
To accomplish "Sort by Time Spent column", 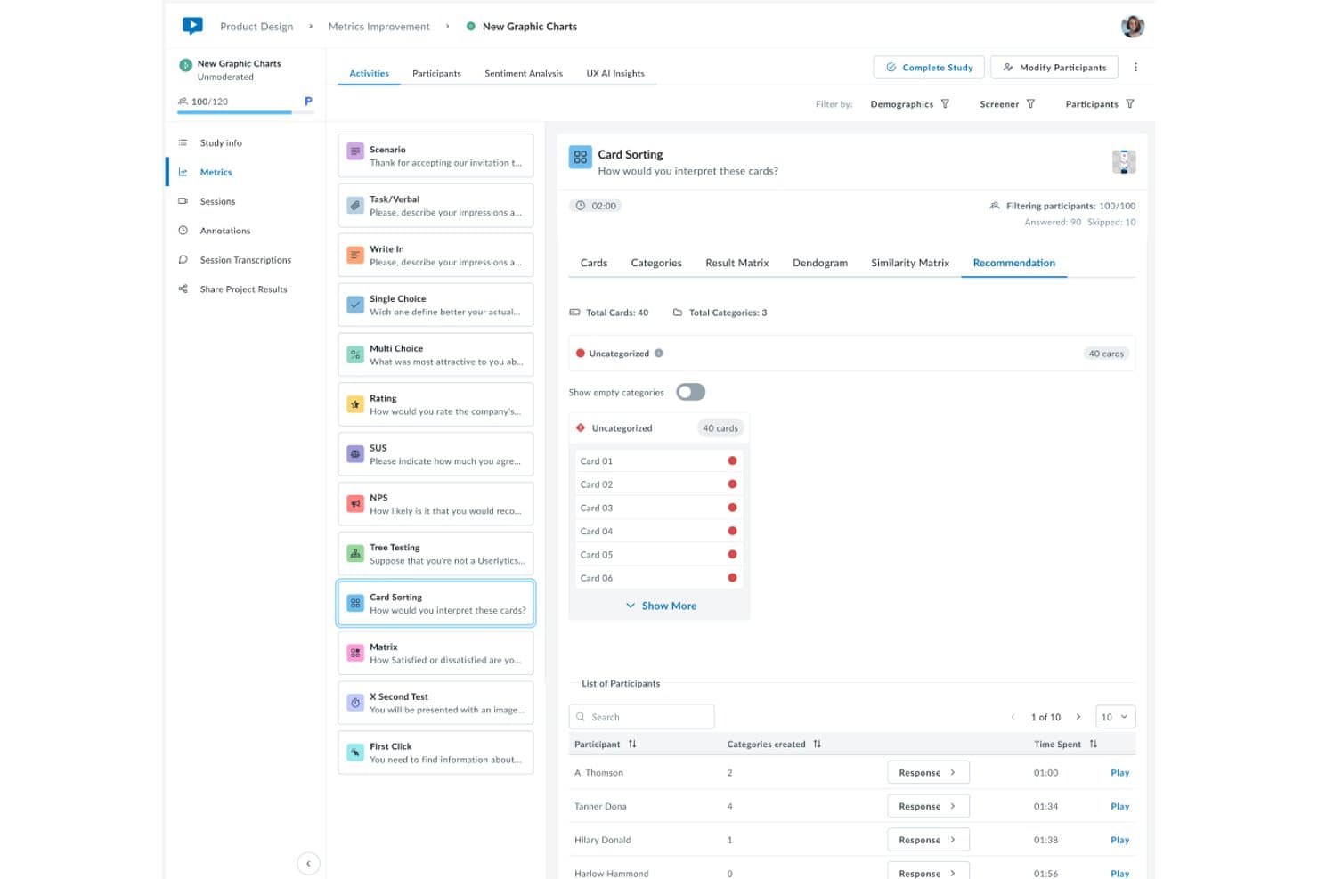I will click(1066, 745).
